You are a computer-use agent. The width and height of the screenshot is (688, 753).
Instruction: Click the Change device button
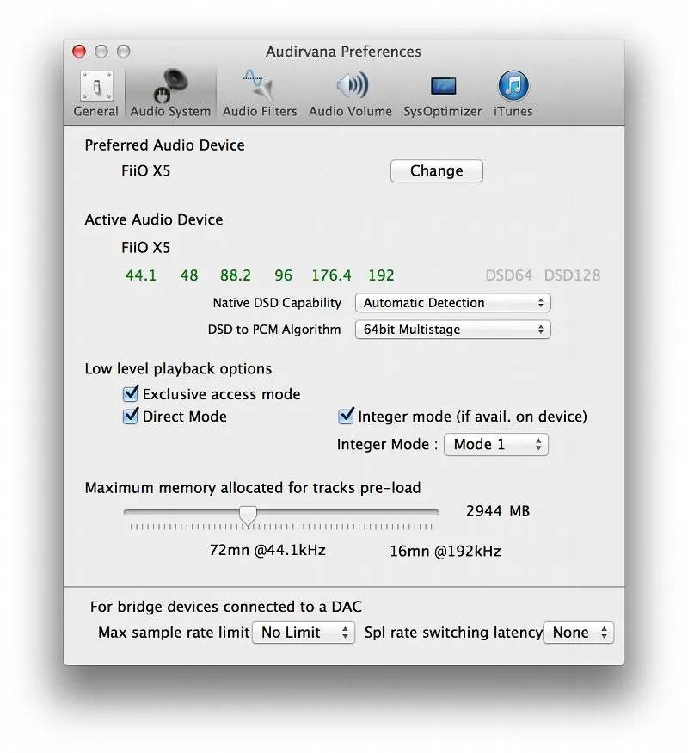[x=437, y=170]
